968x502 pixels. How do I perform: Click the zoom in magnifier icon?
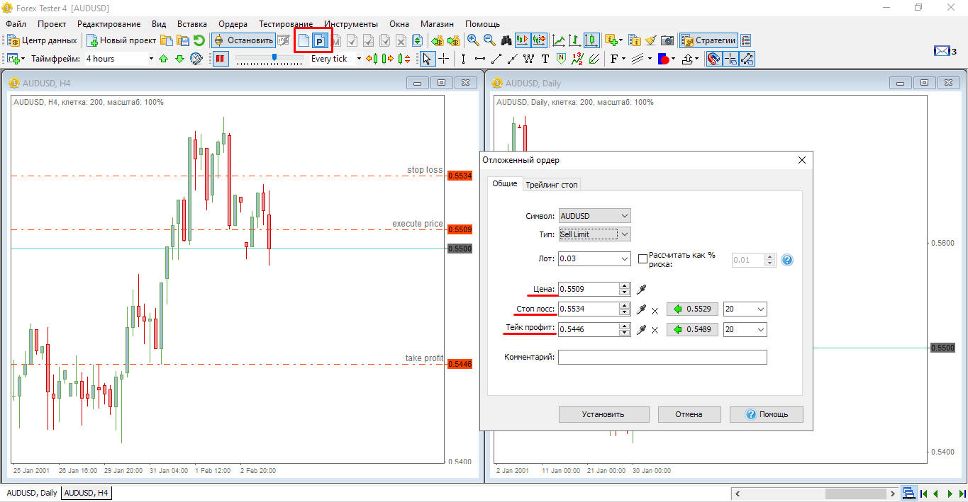(x=473, y=41)
